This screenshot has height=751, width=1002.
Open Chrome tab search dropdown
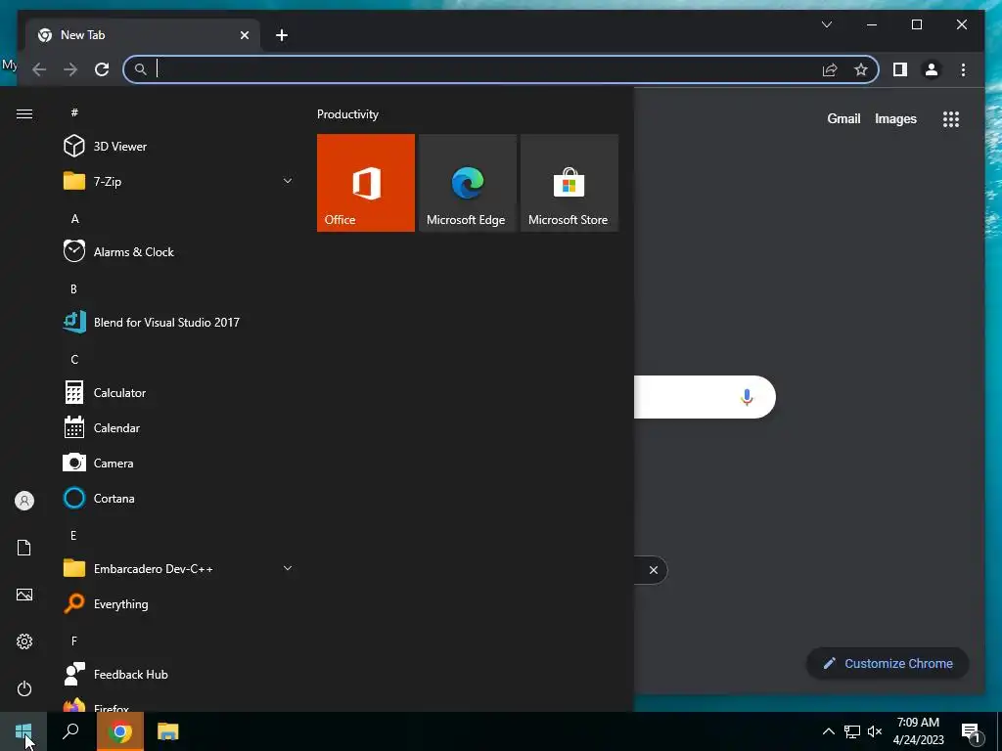click(x=826, y=24)
